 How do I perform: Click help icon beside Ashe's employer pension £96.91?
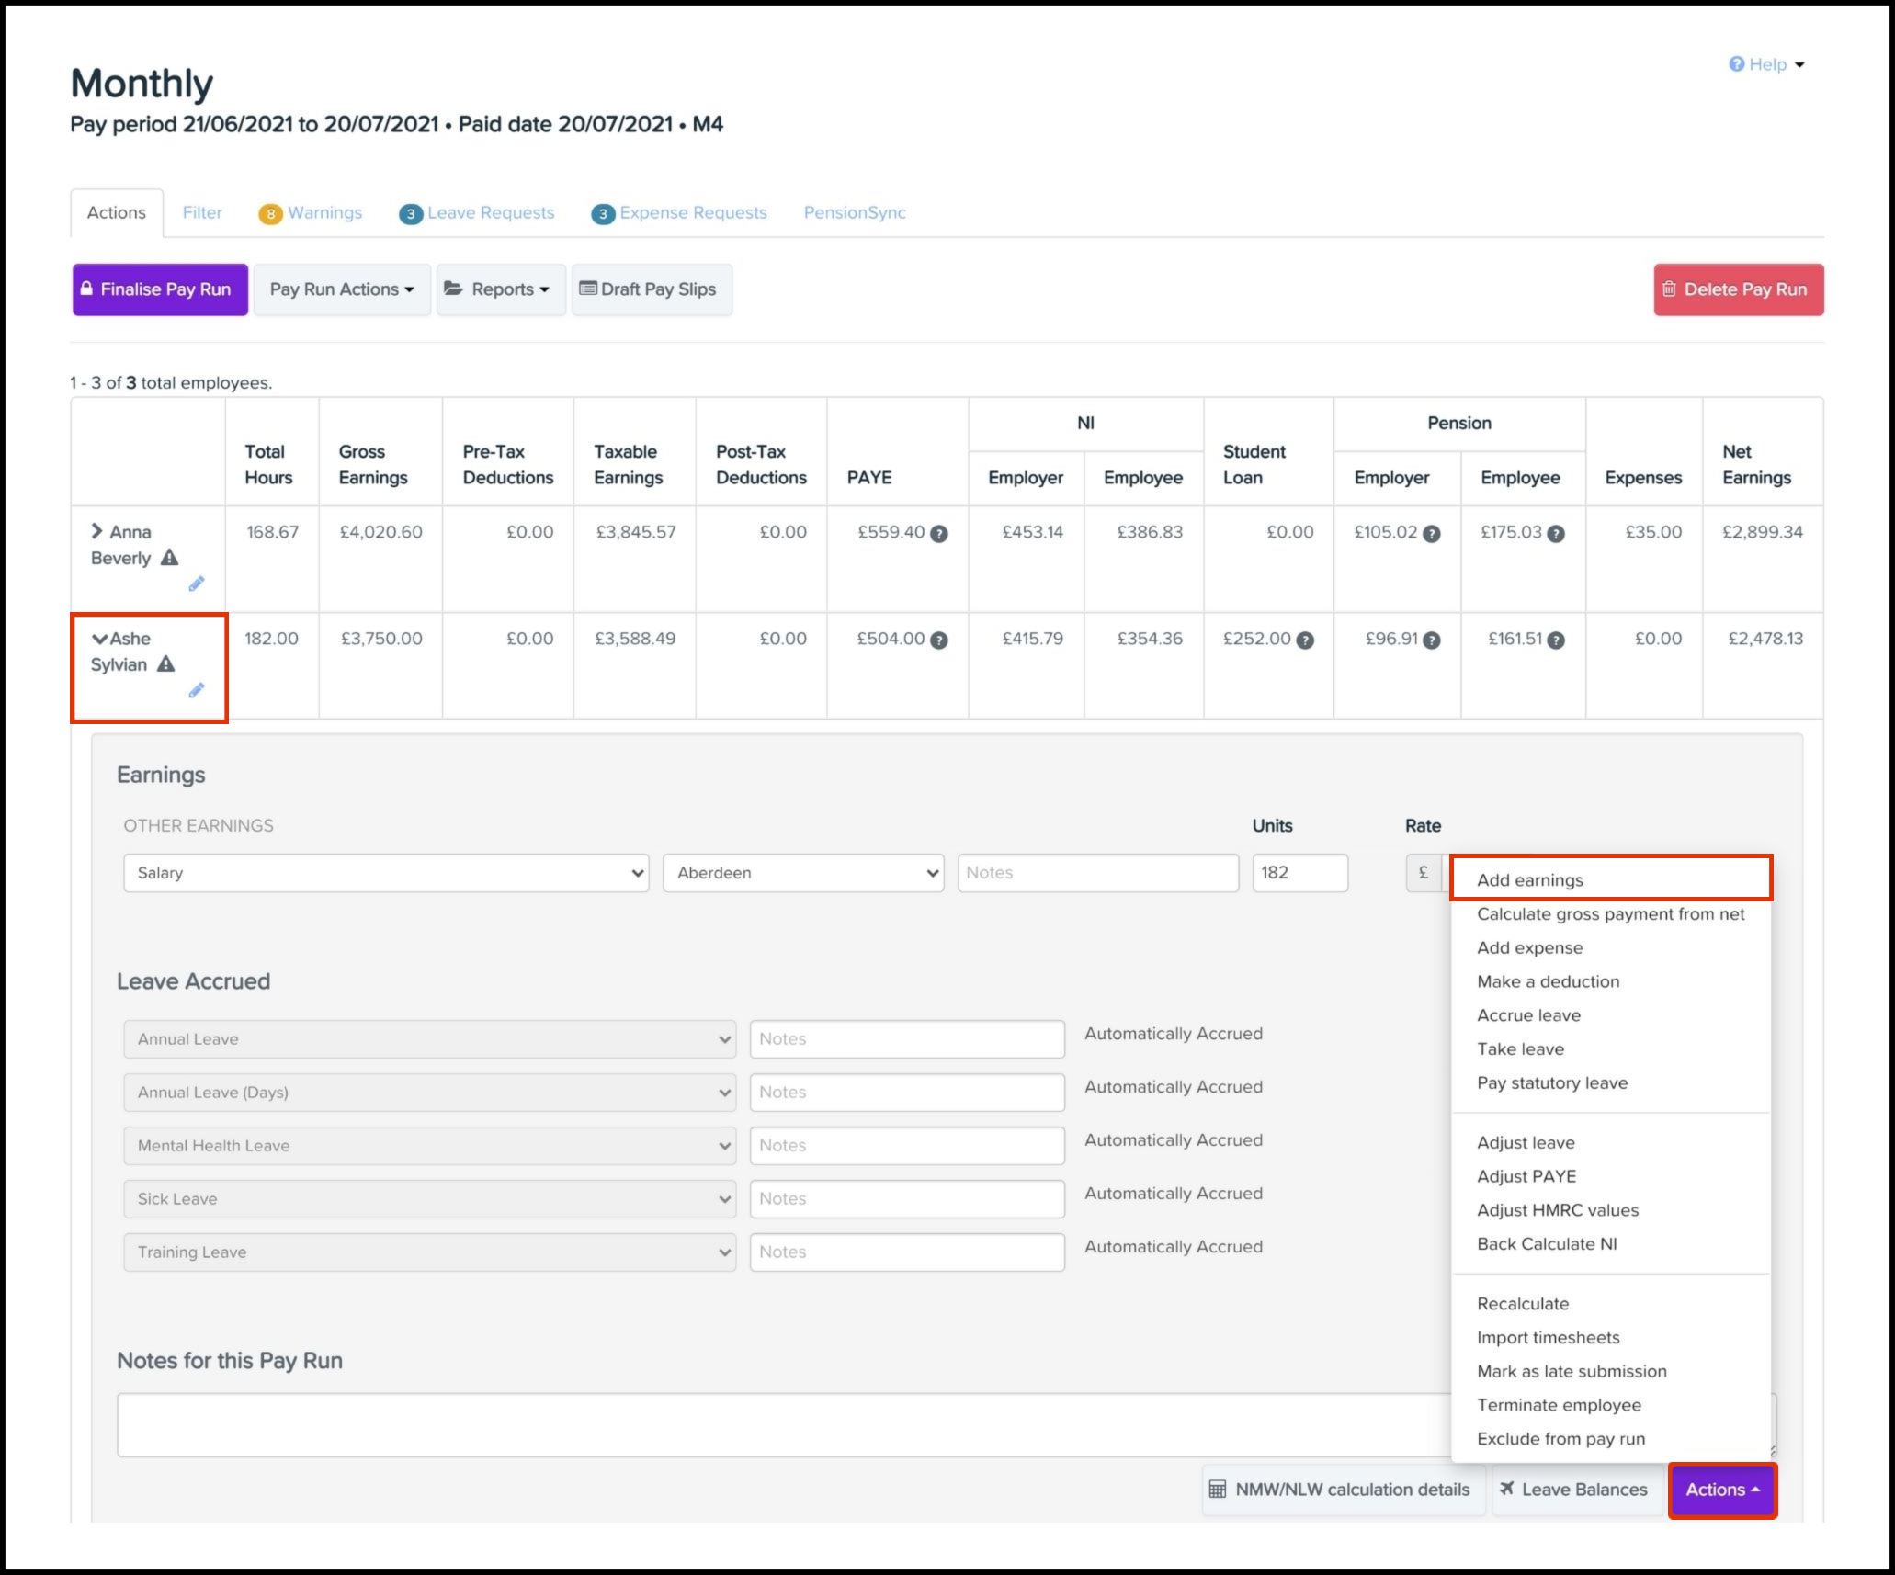[1431, 640]
